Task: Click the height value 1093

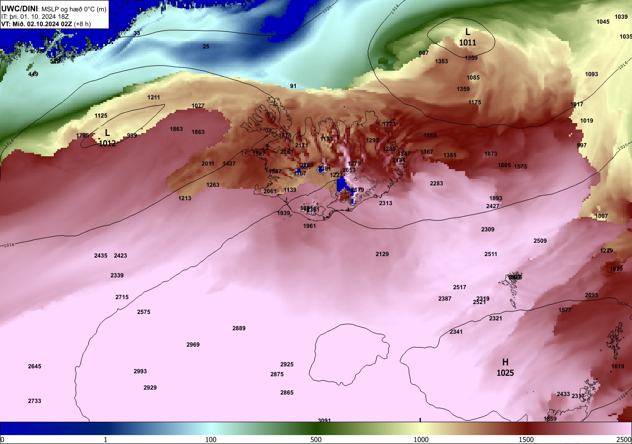Action: coord(592,74)
